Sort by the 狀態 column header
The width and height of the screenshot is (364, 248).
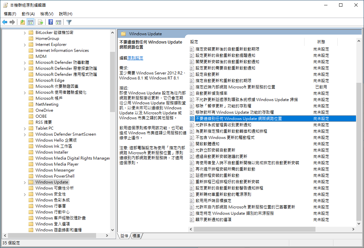click(321, 42)
